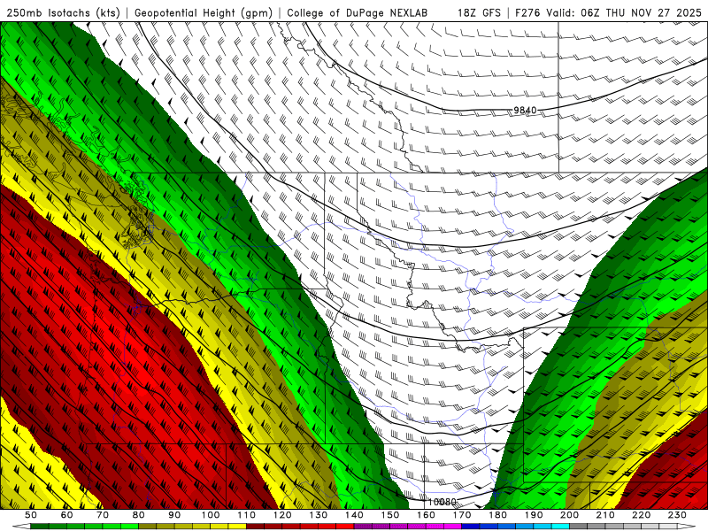
Task: Click the 200 label on the color scale
Action: tap(569, 515)
